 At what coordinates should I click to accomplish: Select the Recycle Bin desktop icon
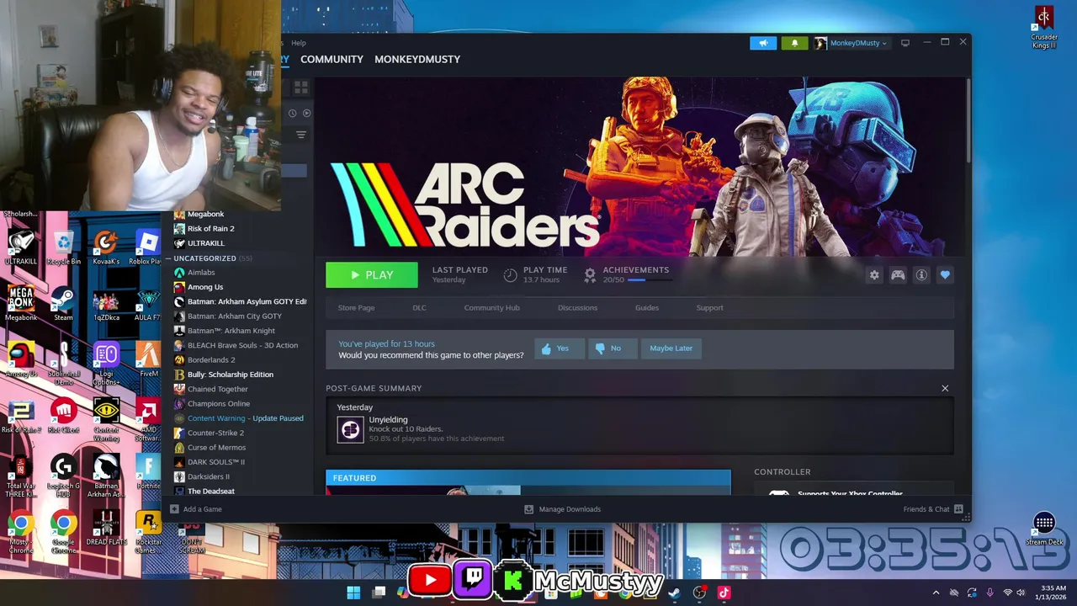tap(64, 248)
